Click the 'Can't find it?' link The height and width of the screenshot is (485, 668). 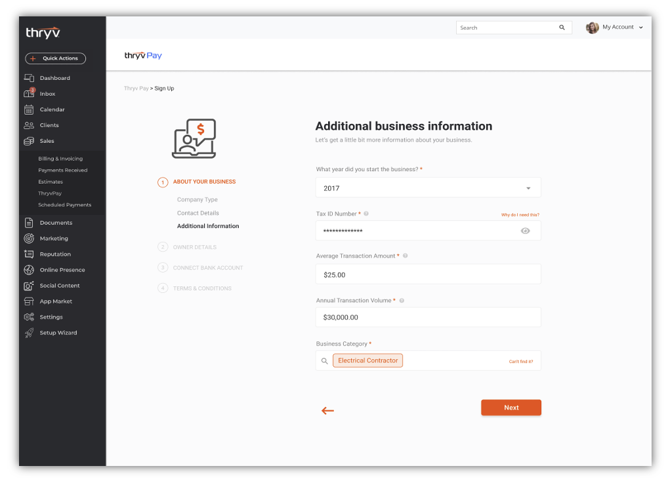(x=520, y=362)
